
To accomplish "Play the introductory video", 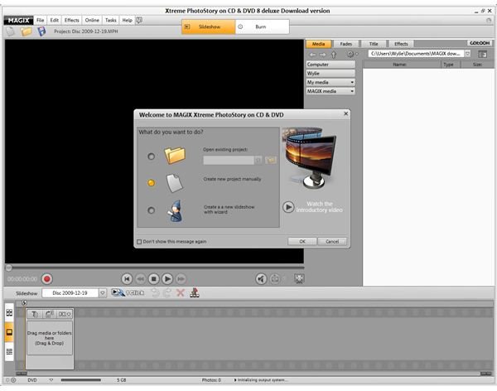I will click(288, 207).
